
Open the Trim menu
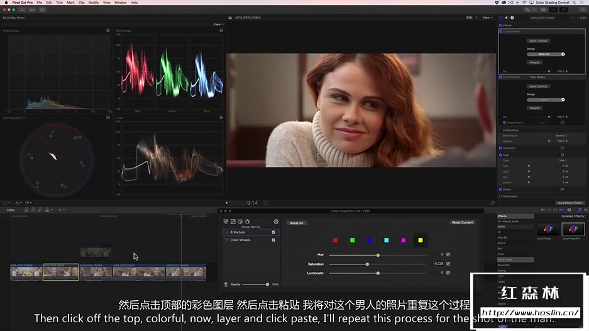point(59,3)
